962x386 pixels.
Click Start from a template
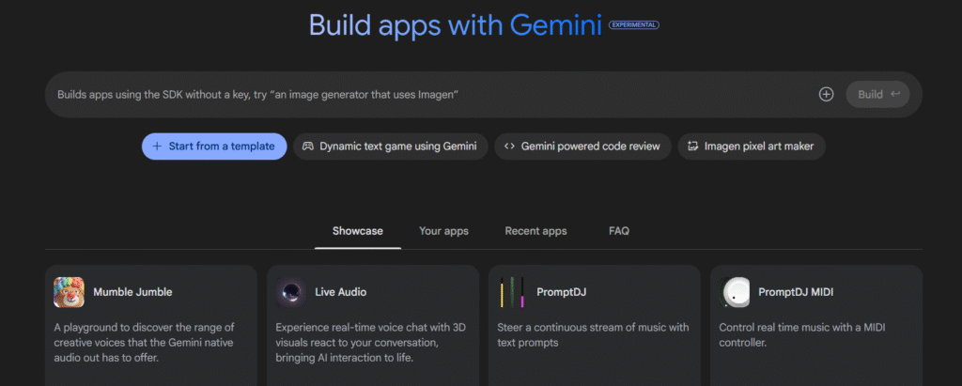(214, 147)
